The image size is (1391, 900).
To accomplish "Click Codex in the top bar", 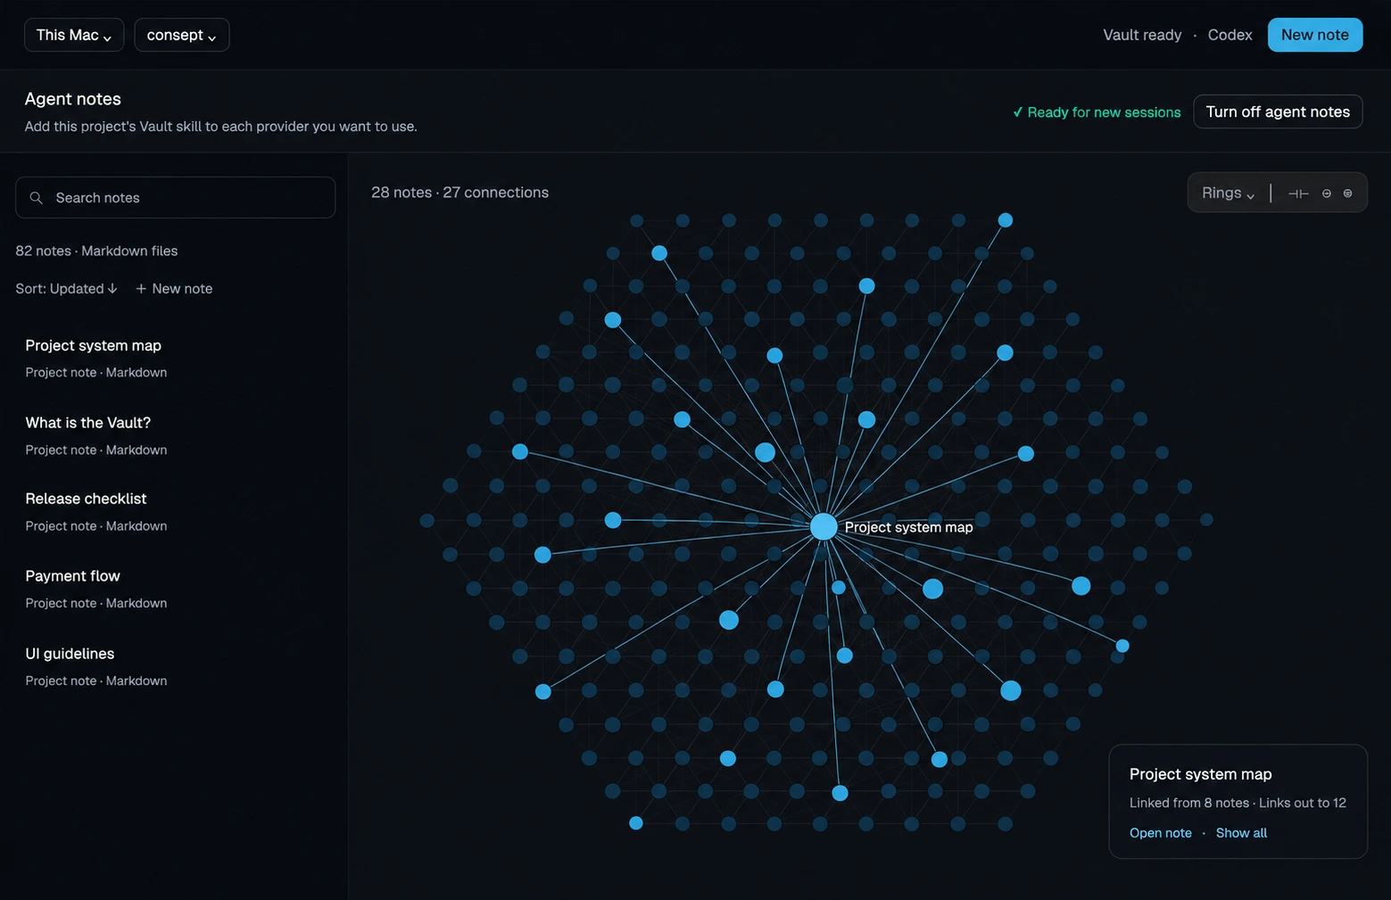I will [1230, 35].
